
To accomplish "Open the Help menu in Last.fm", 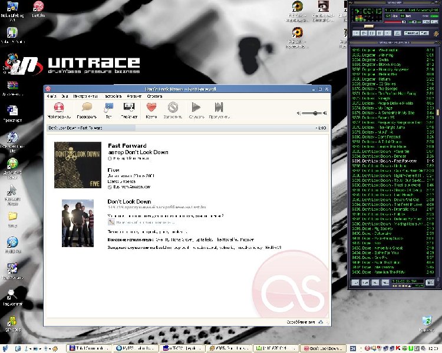I will [154, 96].
